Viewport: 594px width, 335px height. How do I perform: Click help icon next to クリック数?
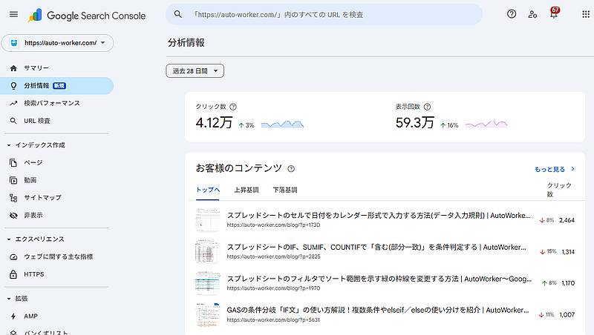click(x=233, y=107)
